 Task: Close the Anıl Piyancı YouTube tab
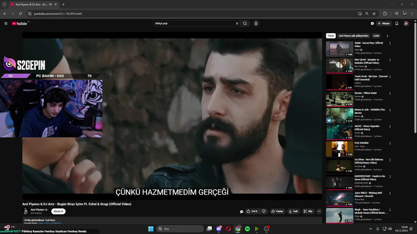point(55,5)
